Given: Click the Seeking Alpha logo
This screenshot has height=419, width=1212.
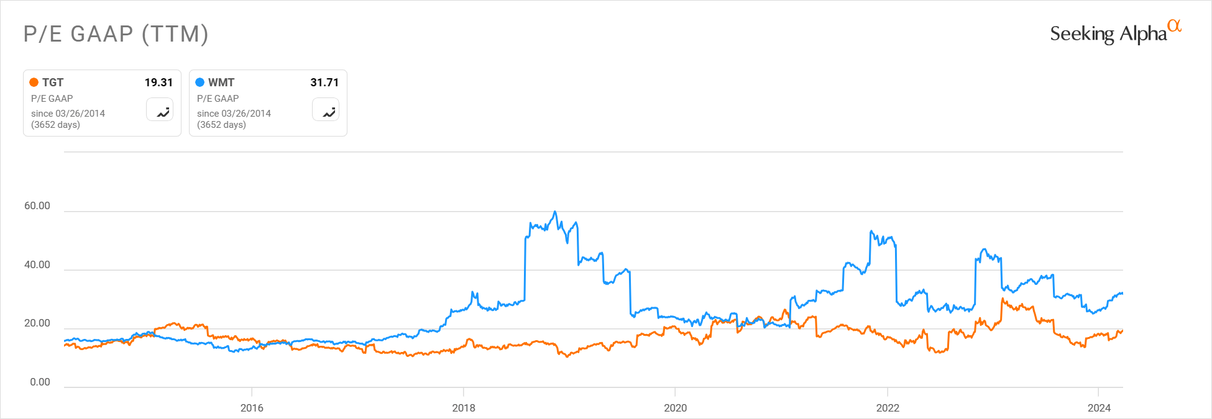Looking at the screenshot, I should (1108, 34).
